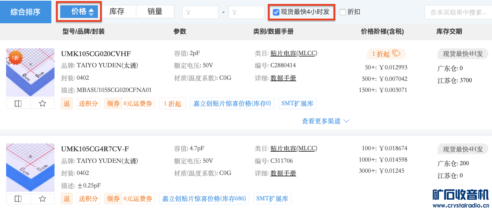Click the 1折 badge on first product image
The width and height of the screenshot is (492, 210).
coord(15,58)
